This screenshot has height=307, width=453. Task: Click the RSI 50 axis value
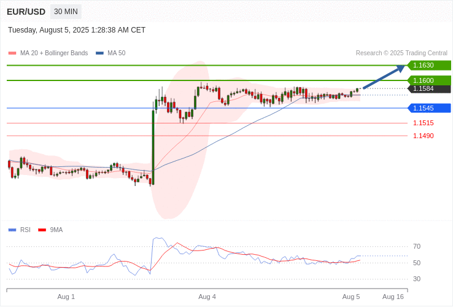(x=417, y=263)
